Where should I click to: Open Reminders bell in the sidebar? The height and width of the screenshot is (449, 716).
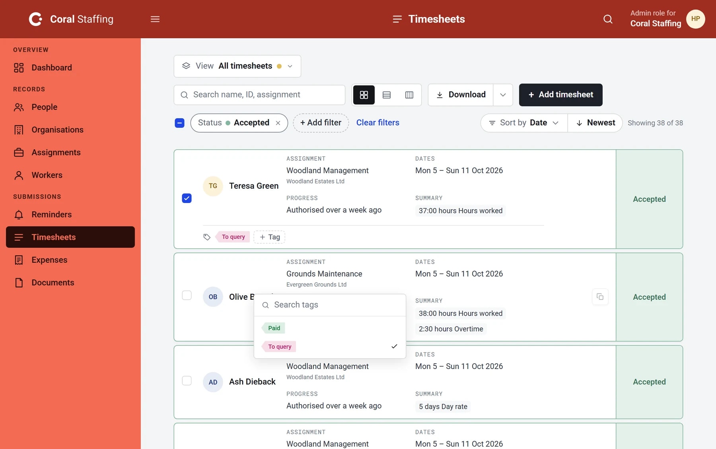coord(70,215)
